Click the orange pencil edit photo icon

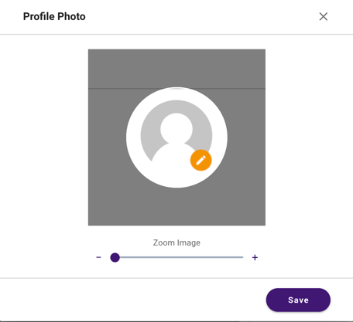(201, 160)
